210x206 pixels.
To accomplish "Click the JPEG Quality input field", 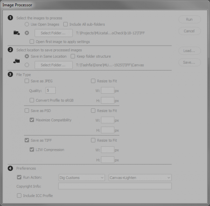I will [50, 91].
